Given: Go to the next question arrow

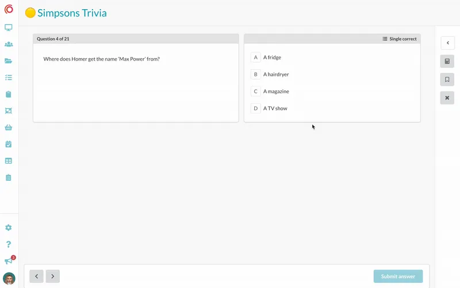Looking at the screenshot, I should click(53, 276).
